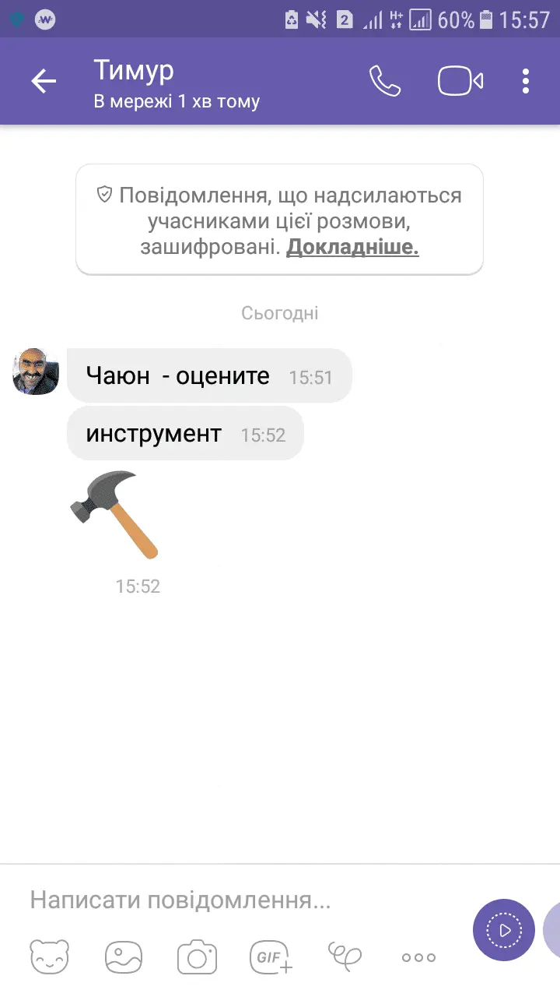Open contact info via the Тимур title
Viewport: 560px width, 997px height.
click(x=134, y=70)
